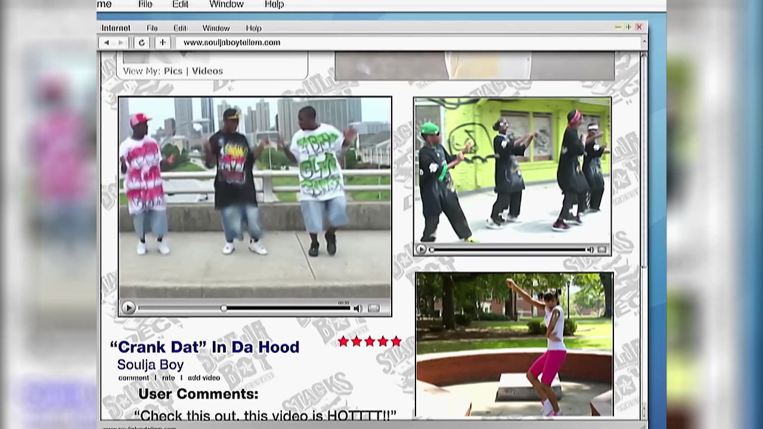Open the browser File menu
Screen dimensions: 763x429
(152, 28)
